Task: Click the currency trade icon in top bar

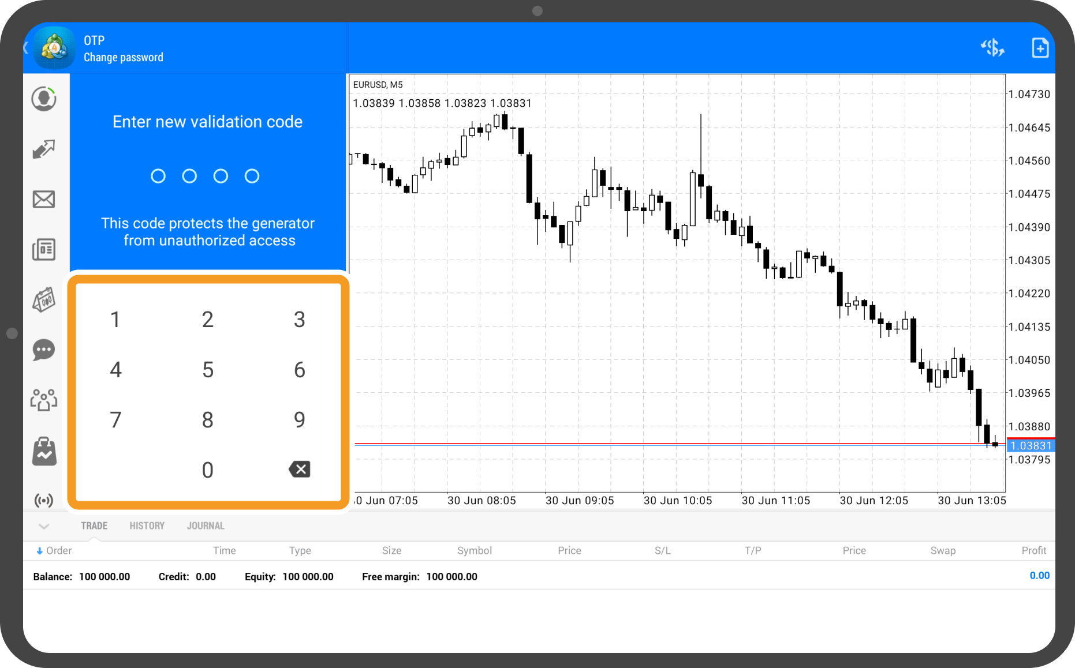Action: tap(992, 48)
